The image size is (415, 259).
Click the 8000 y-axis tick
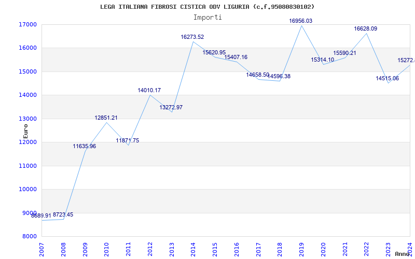[30, 236]
